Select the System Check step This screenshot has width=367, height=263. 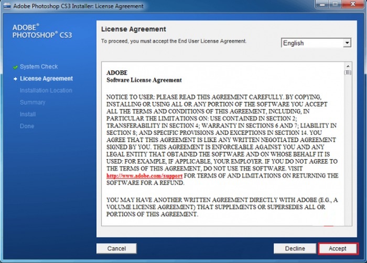(x=39, y=67)
